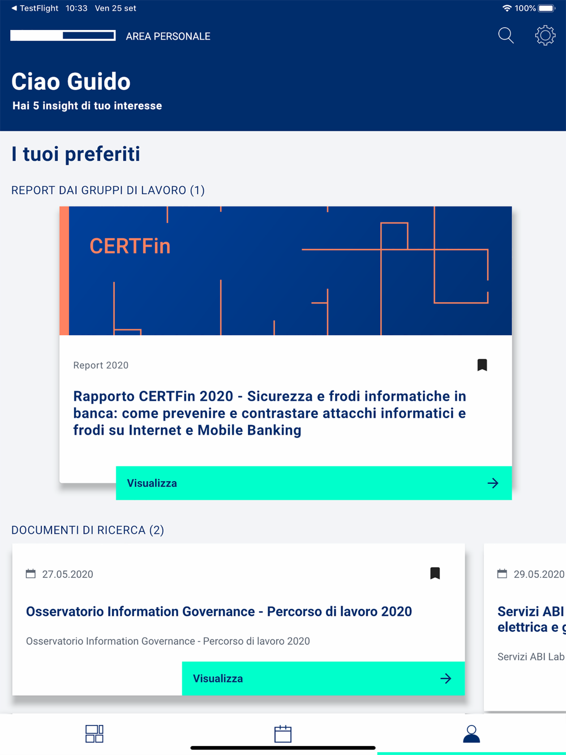Open dashboard tab icon in bottom bar
Screen dimensions: 566x755
tap(95, 733)
